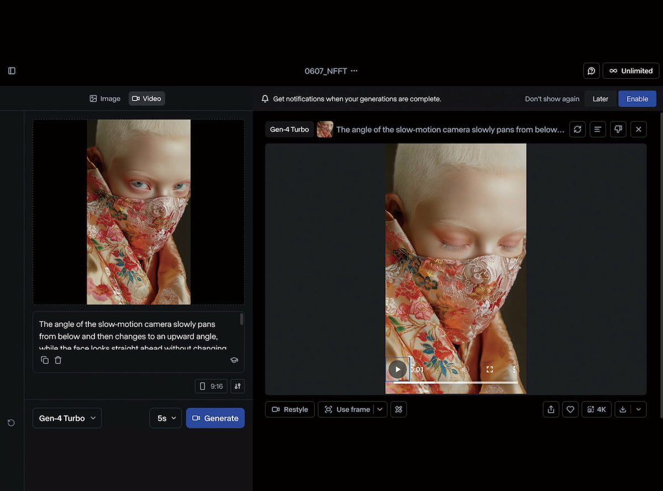Upscale the video to 4K
The image size is (663, 491).
(596, 409)
